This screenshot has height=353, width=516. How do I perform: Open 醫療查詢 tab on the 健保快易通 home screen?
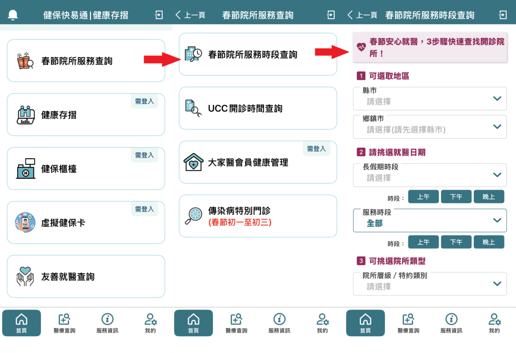click(64, 323)
